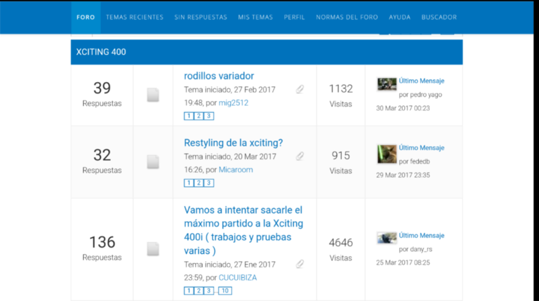Click the paperclip icon on the CUCUIBIZA thread
Viewport: 539px width, 301px height.
(x=300, y=265)
